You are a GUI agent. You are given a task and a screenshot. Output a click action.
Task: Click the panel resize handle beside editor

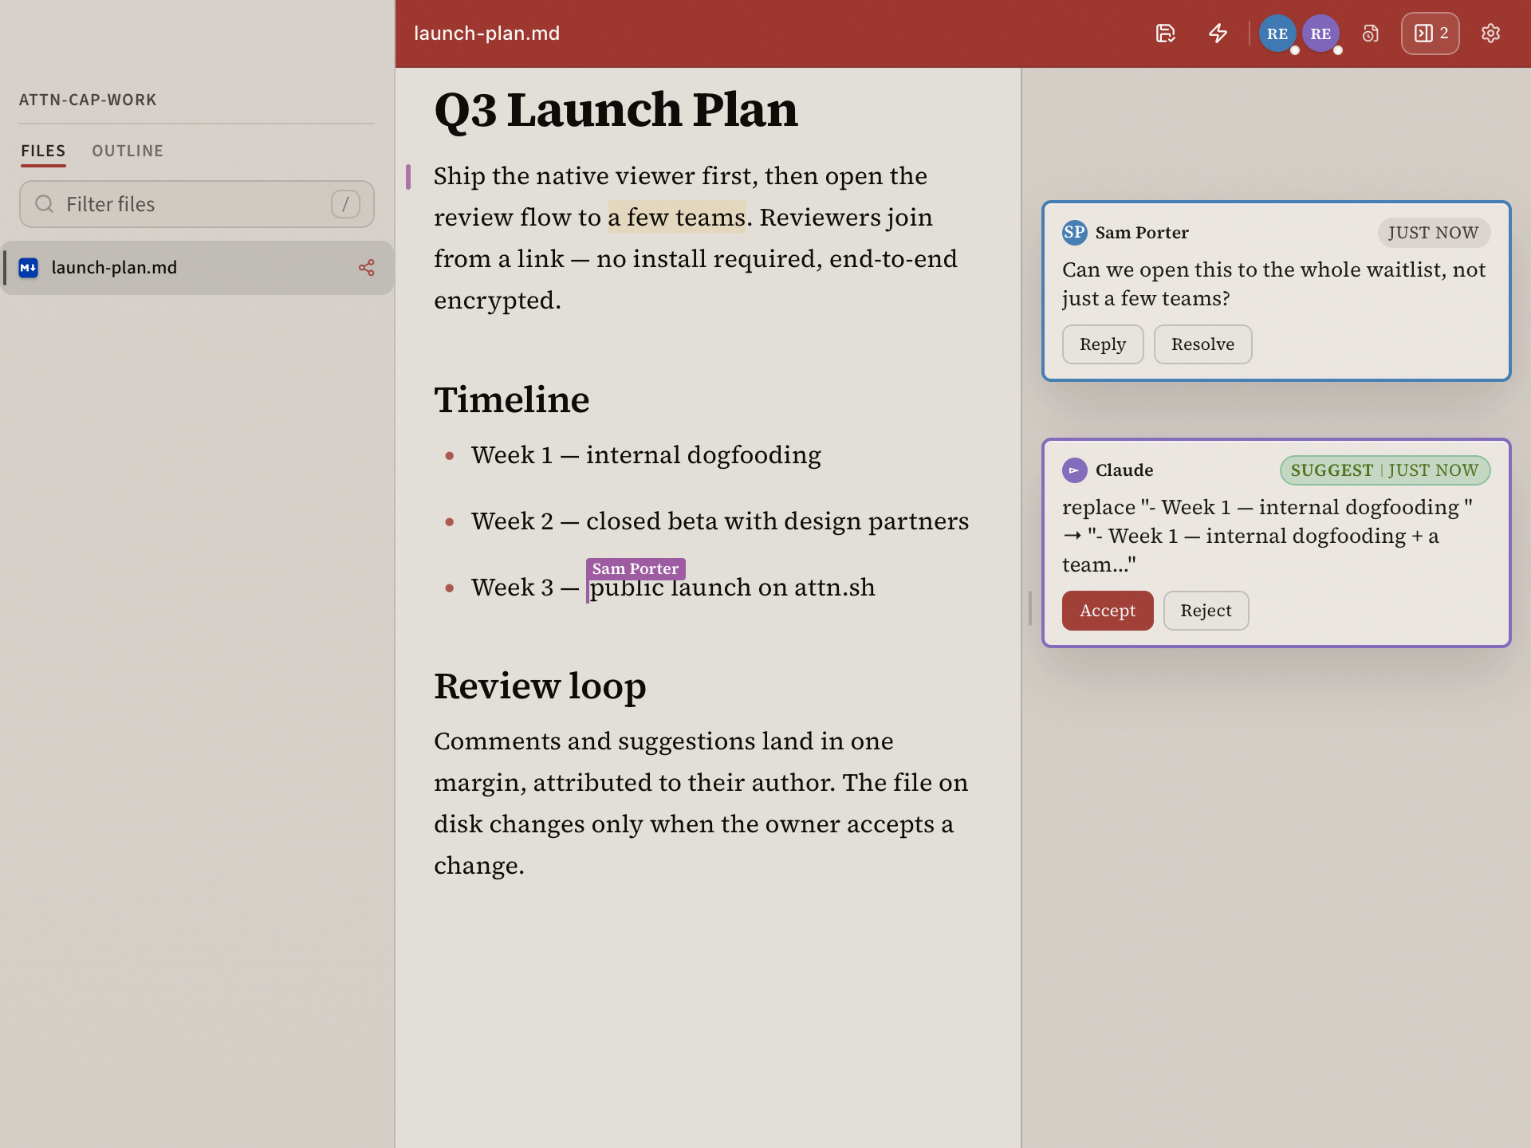(x=1029, y=607)
